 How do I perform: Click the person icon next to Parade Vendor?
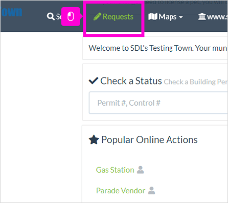151,191
